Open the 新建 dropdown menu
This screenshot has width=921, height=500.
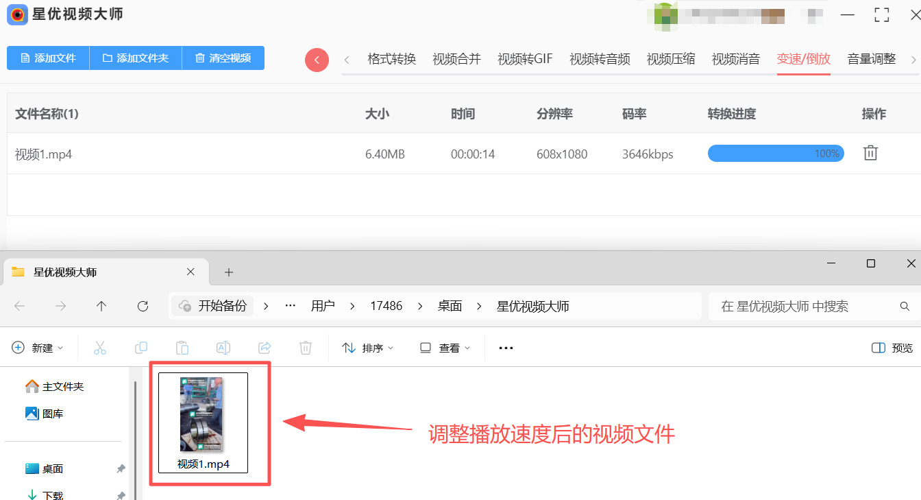pos(38,348)
